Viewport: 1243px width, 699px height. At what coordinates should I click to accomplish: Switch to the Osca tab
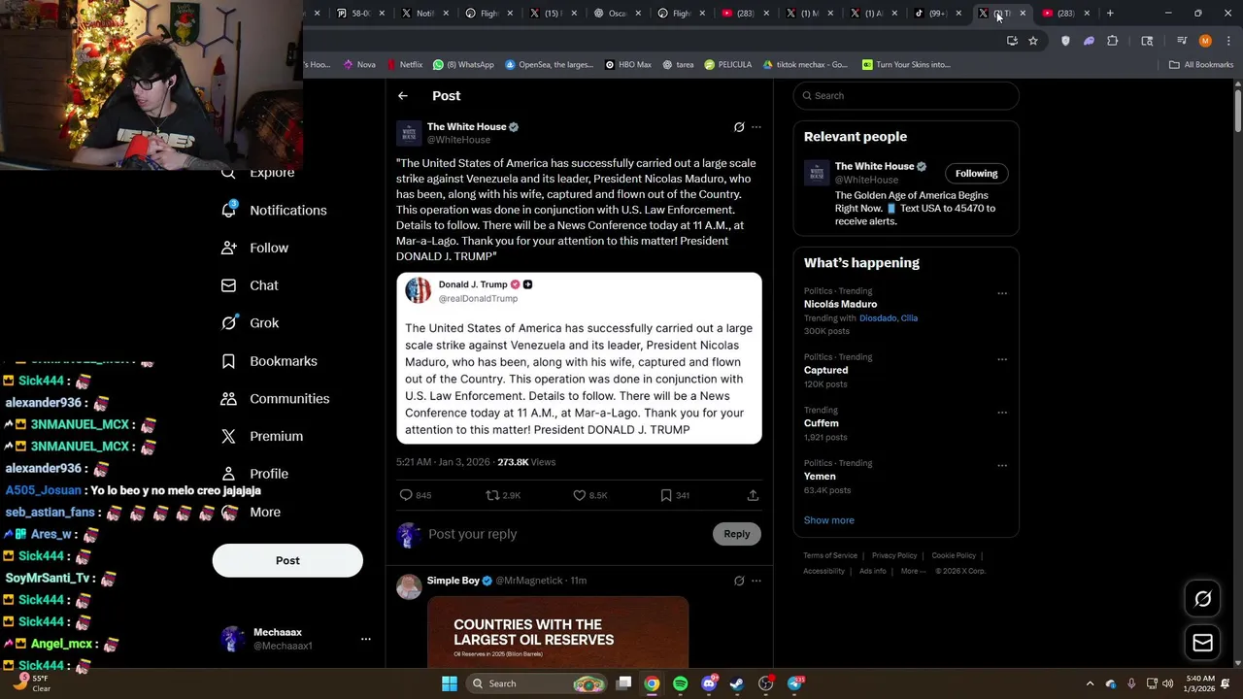(x=616, y=14)
